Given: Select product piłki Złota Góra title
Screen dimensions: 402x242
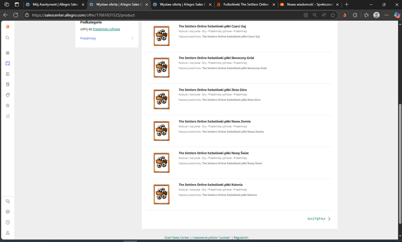Looking at the screenshot, I should 213,90.
